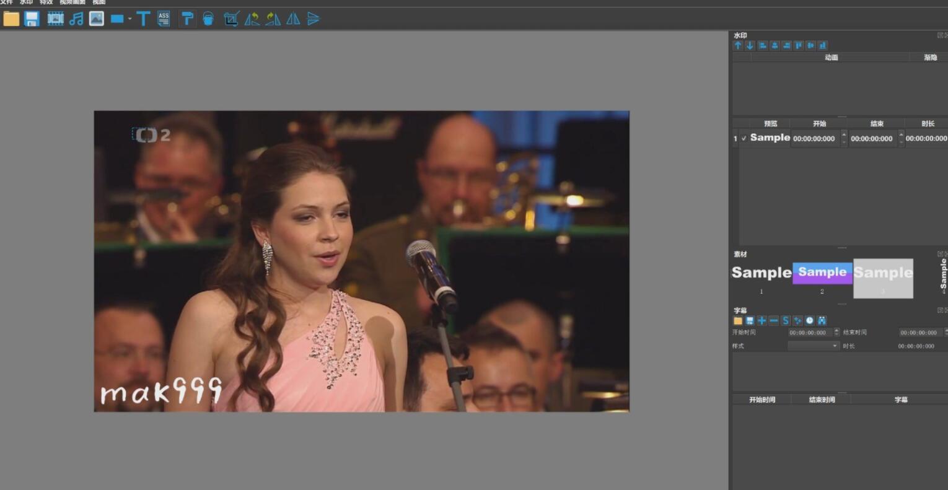Open the 视频画面 menu

coord(72,2)
